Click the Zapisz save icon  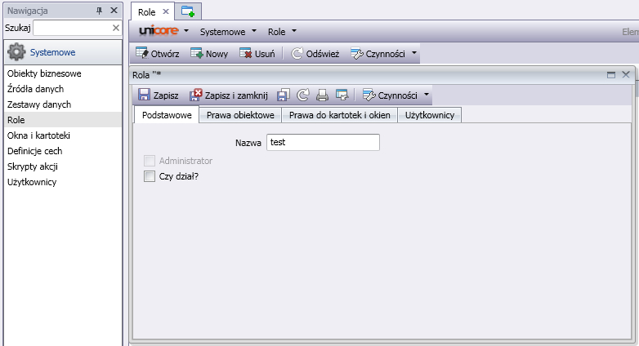pyautogui.click(x=145, y=95)
